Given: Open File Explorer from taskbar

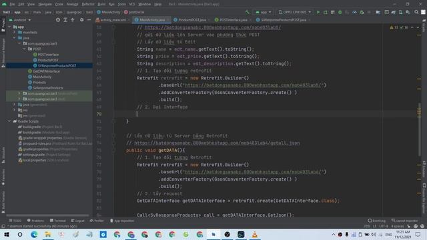Looking at the screenshot, I should point(47,234).
